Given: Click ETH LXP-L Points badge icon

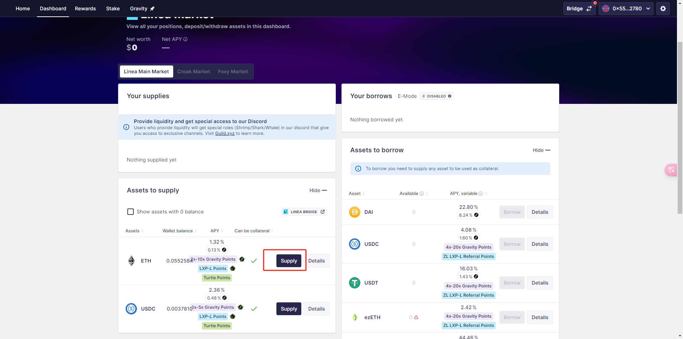Looking at the screenshot, I should tap(233, 268).
